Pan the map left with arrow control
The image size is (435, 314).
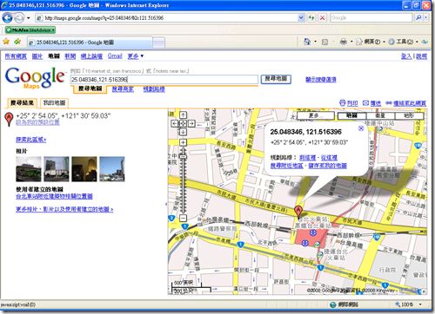(175, 124)
